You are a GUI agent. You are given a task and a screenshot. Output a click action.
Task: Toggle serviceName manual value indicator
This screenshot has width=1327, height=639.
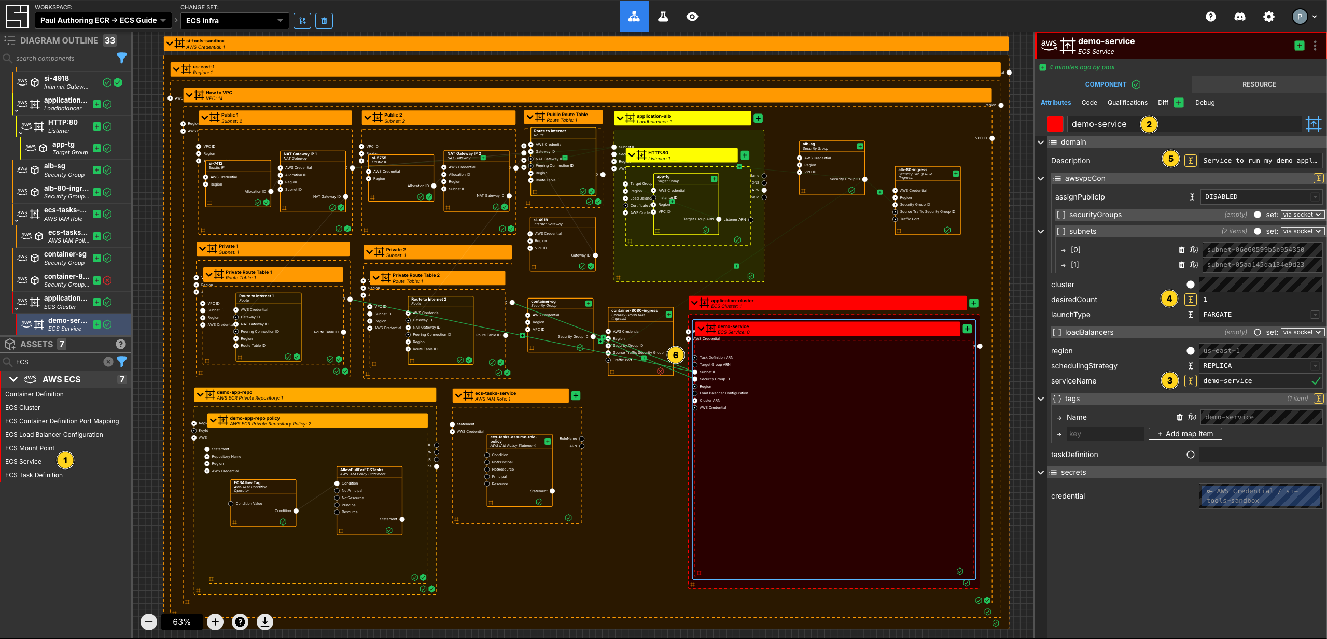[x=1190, y=381]
